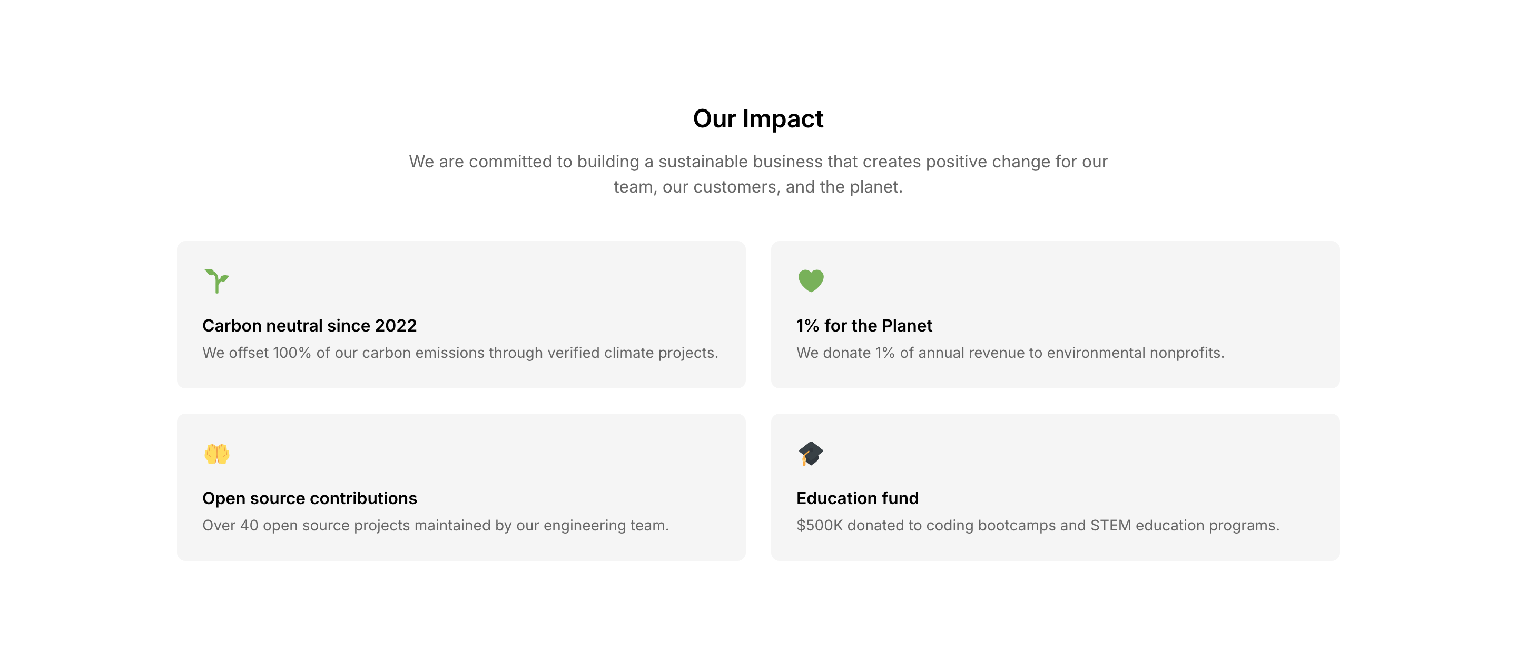Click blank space right of the heart icon
Screen dimensions: 1517x662
(x=1060, y=280)
